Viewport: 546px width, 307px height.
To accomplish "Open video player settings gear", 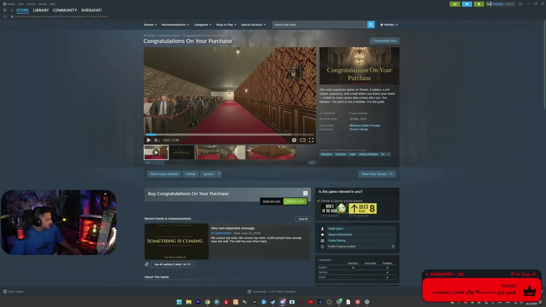I will (x=294, y=140).
